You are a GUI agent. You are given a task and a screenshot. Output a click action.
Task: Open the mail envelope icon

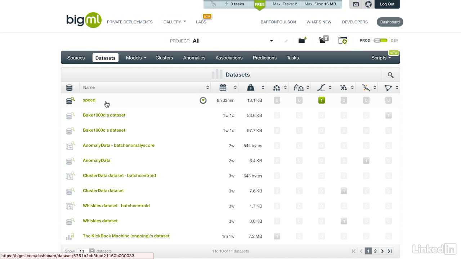pos(356,4)
